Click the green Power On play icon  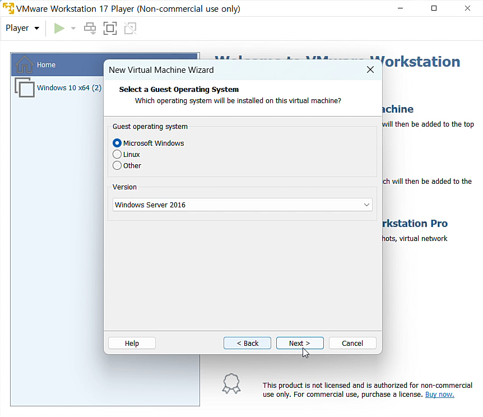(59, 28)
